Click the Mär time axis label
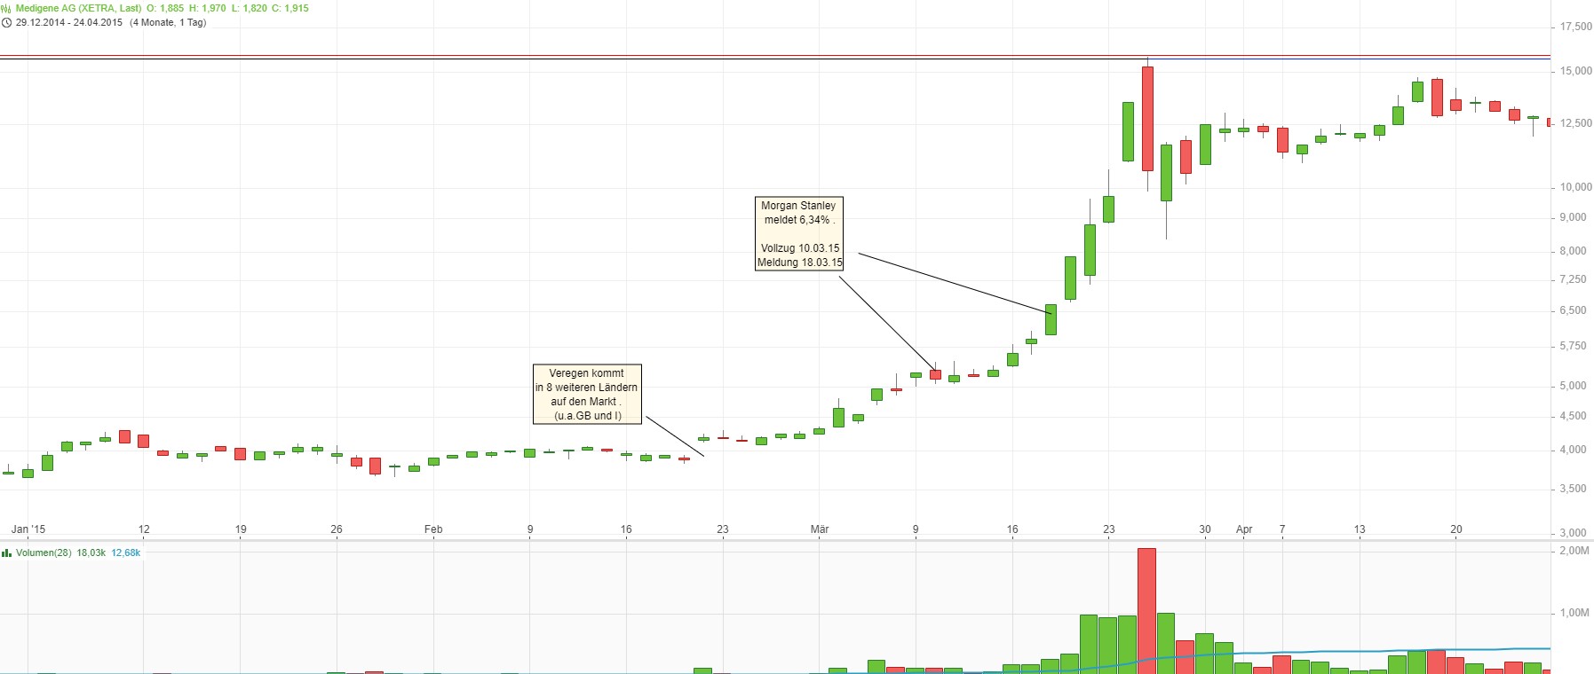 [x=820, y=529]
